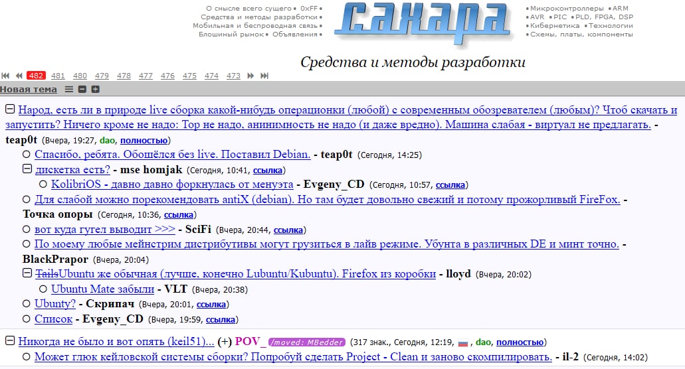
Task: Click the Russian flag icon next to POV_
Action: click(463, 343)
